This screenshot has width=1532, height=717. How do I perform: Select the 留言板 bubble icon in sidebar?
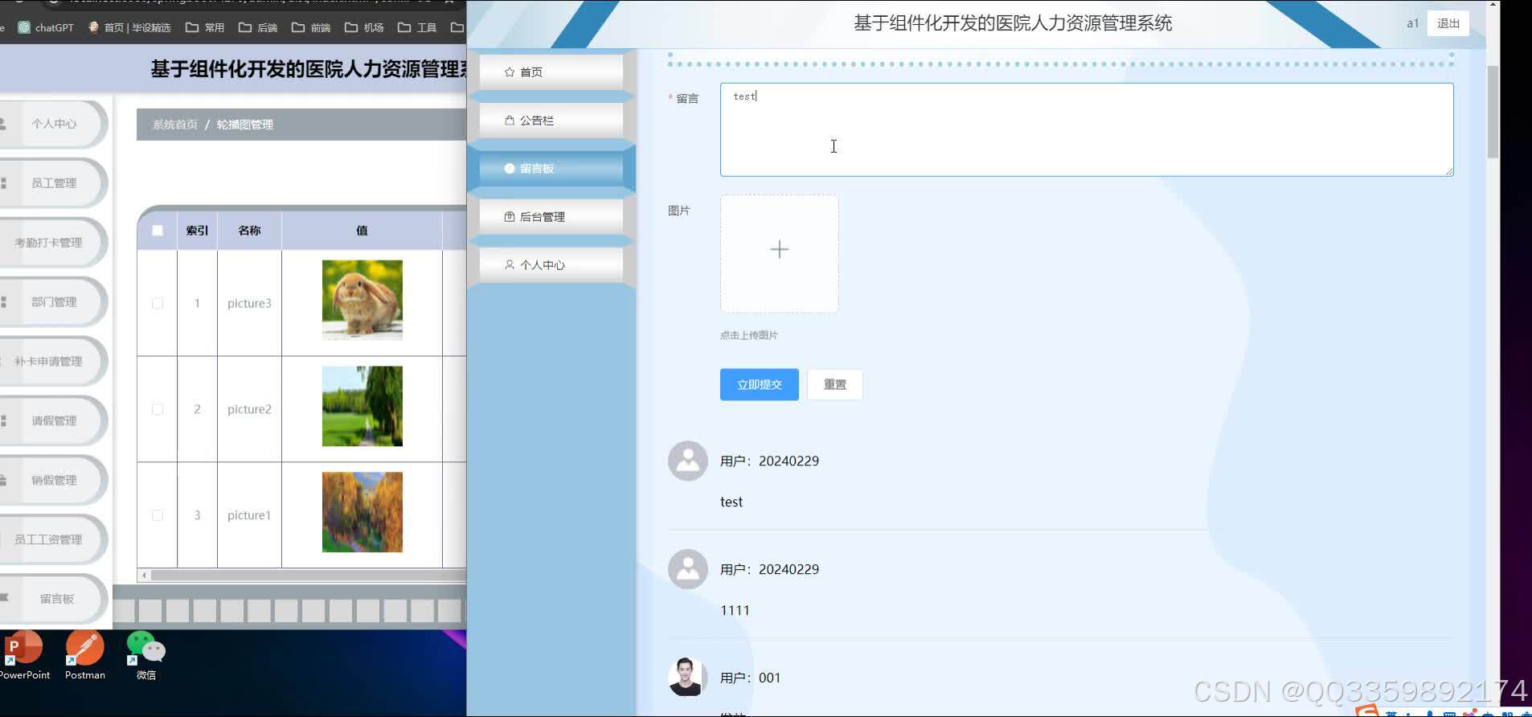[x=509, y=169]
